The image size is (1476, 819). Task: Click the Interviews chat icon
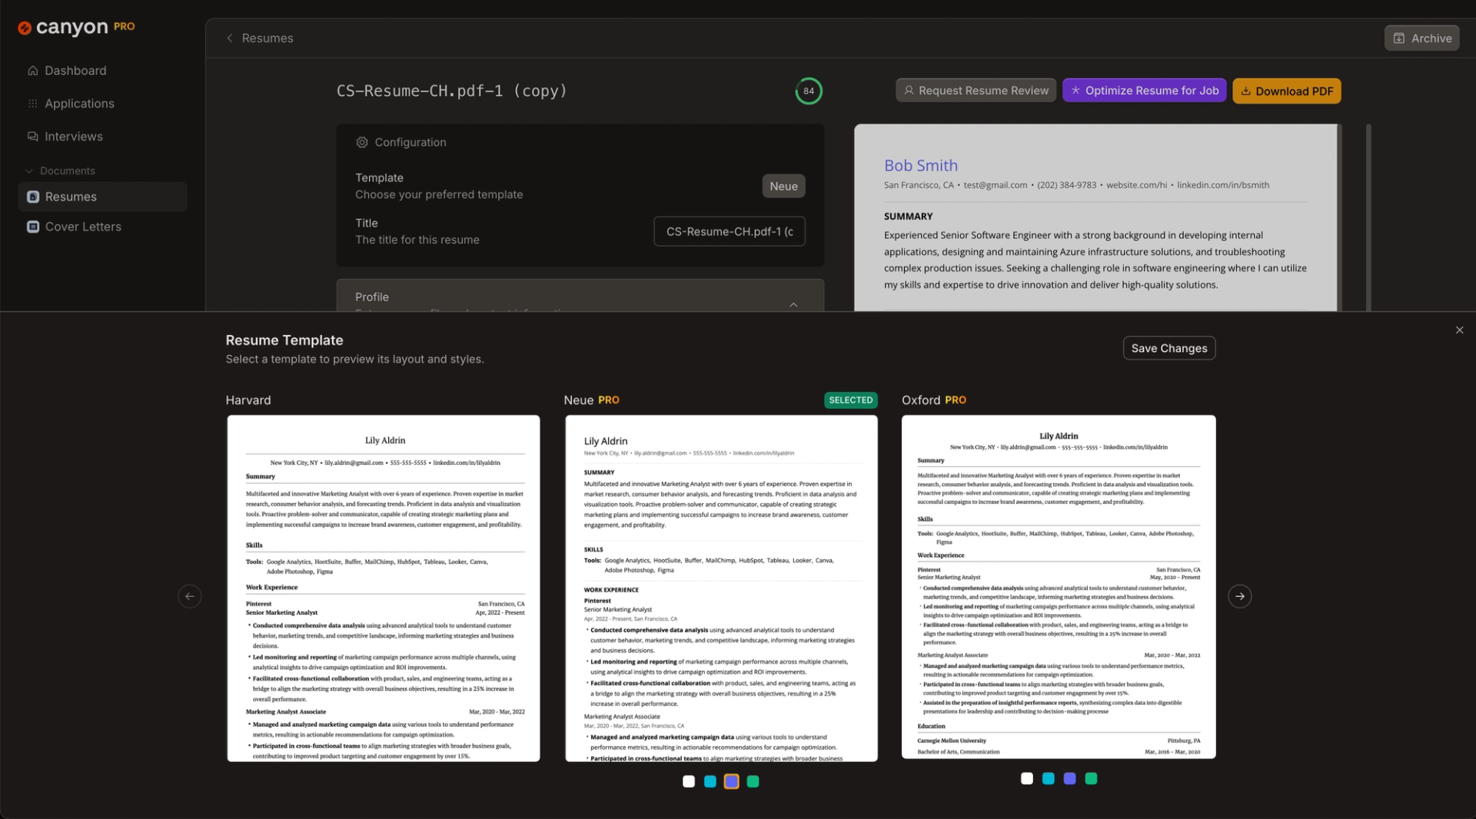coord(33,137)
